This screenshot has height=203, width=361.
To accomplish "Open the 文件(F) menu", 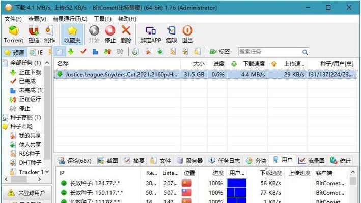I will pyautogui.click(x=13, y=19).
